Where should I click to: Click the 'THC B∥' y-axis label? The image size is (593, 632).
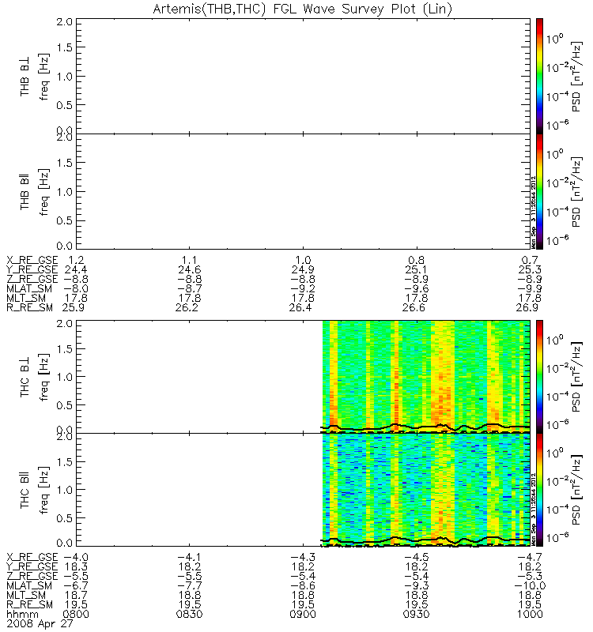coord(25,491)
